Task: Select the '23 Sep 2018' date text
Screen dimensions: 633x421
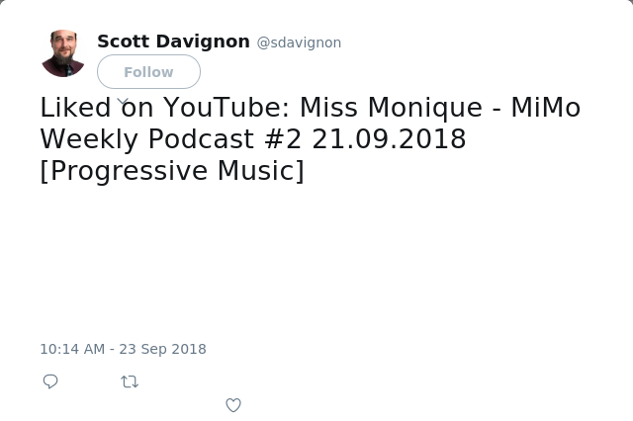Action: 162,349
